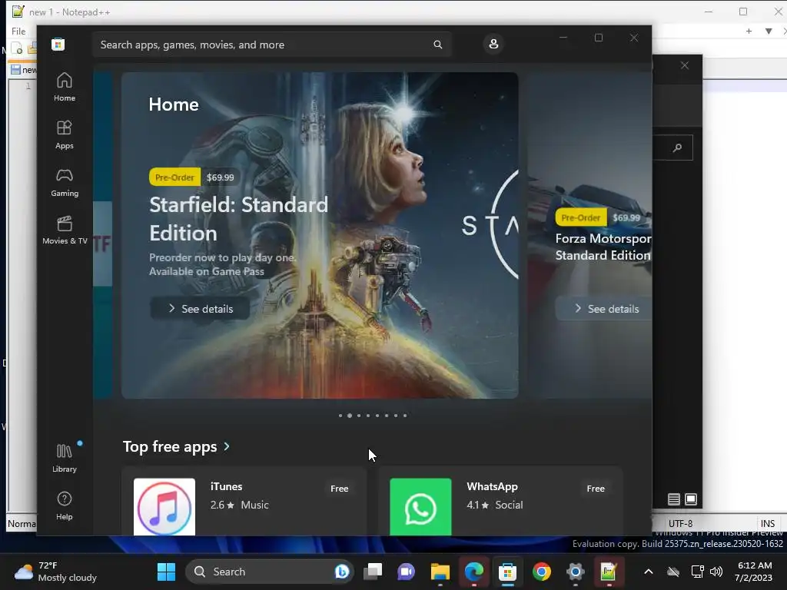Click the Microsoft Store logo icon

(58, 45)
